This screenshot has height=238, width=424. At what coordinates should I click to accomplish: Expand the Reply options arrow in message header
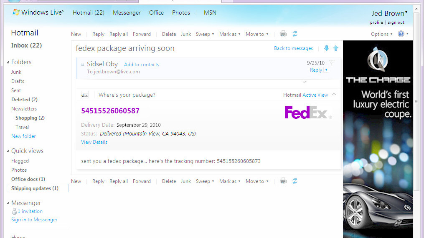326,70
